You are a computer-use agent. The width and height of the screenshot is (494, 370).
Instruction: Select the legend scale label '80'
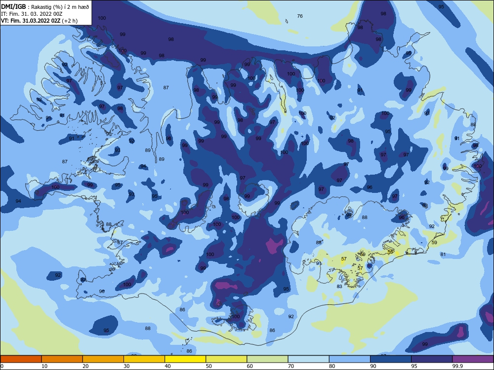click(x=332, y=366)
